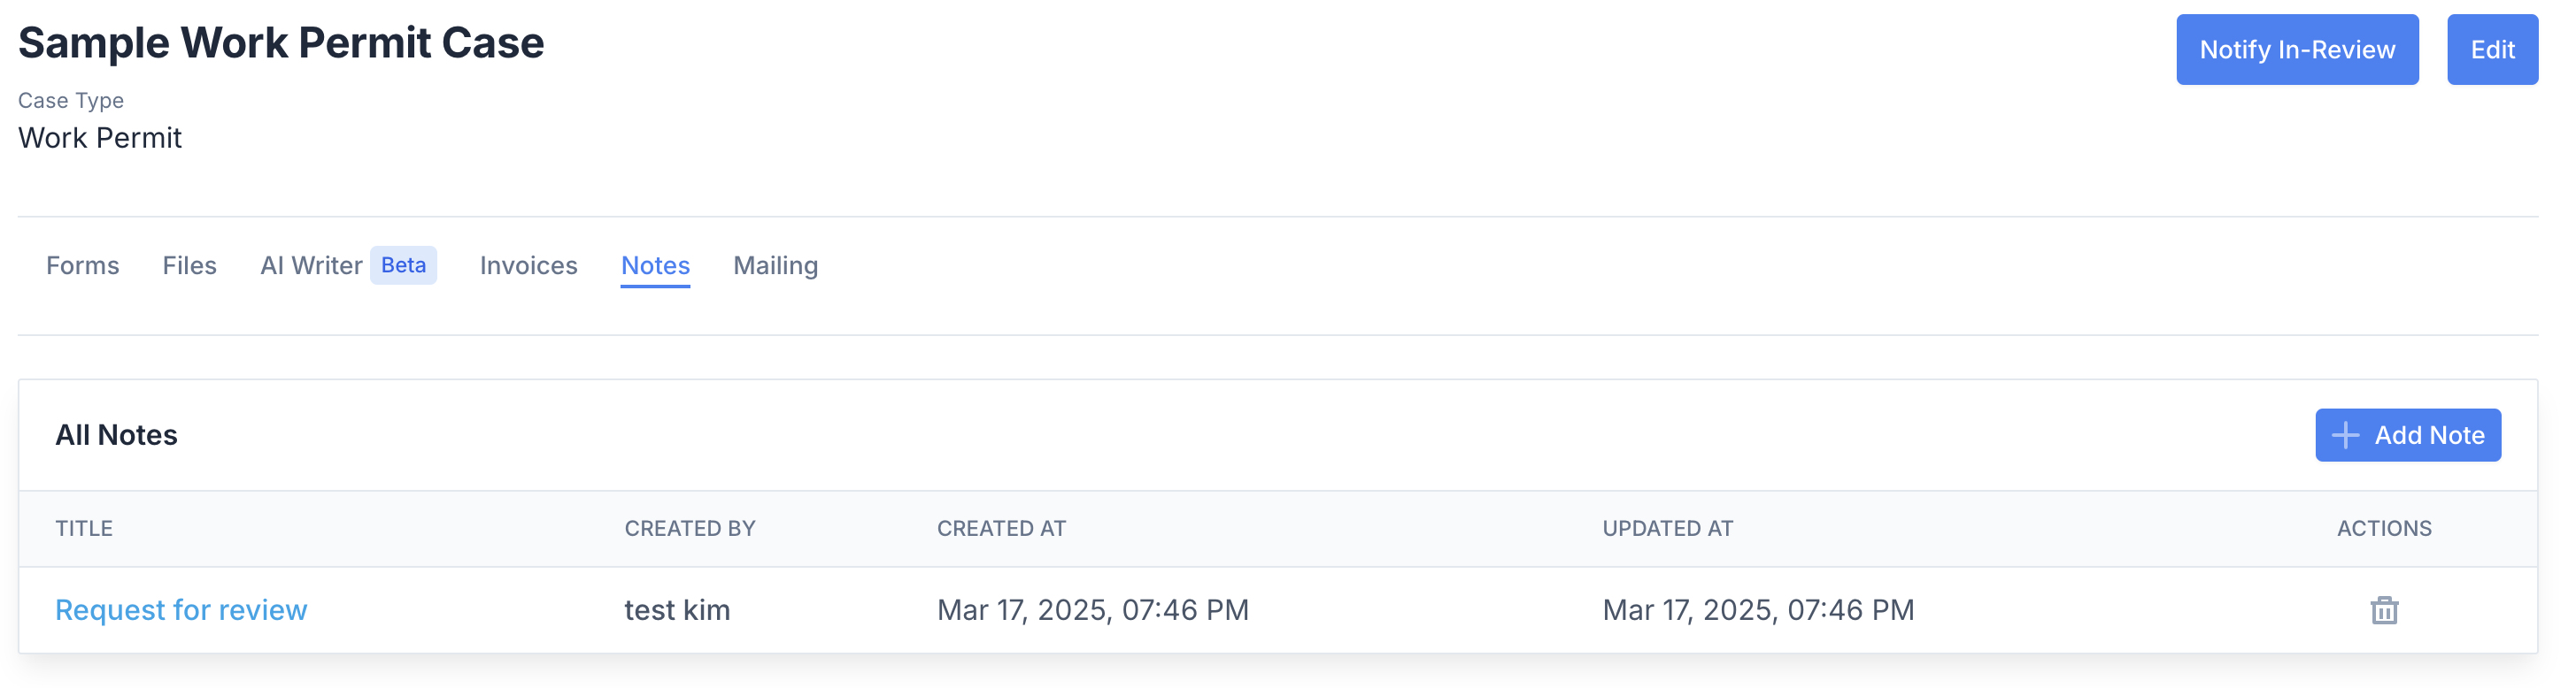Open the AI Writer tab
The height and width of the screenshot is (688, 2576).
(x=311, y=265)
